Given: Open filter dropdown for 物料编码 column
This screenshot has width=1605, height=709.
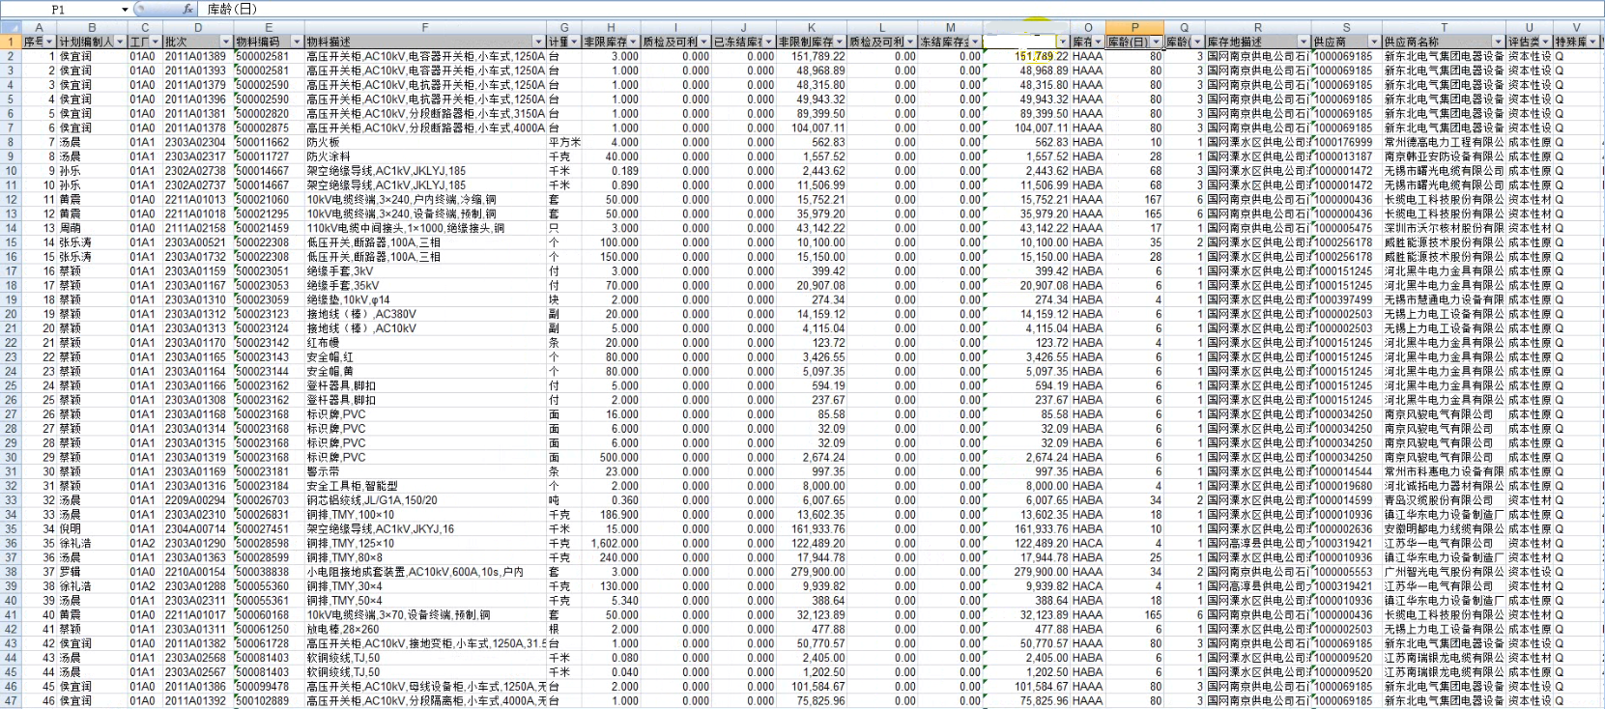Looking at the screenshot, I should click(296, 42).
